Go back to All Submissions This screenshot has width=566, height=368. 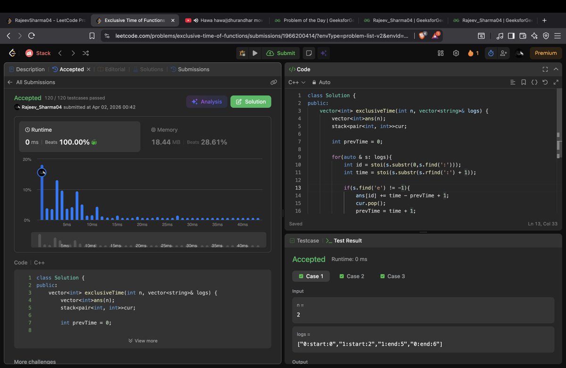click(x=31, y=82)
